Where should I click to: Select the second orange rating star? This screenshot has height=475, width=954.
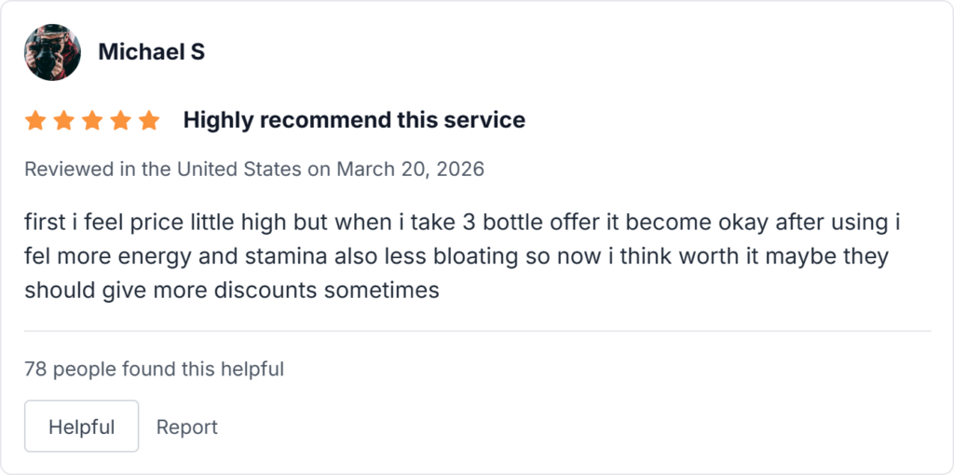63,120
